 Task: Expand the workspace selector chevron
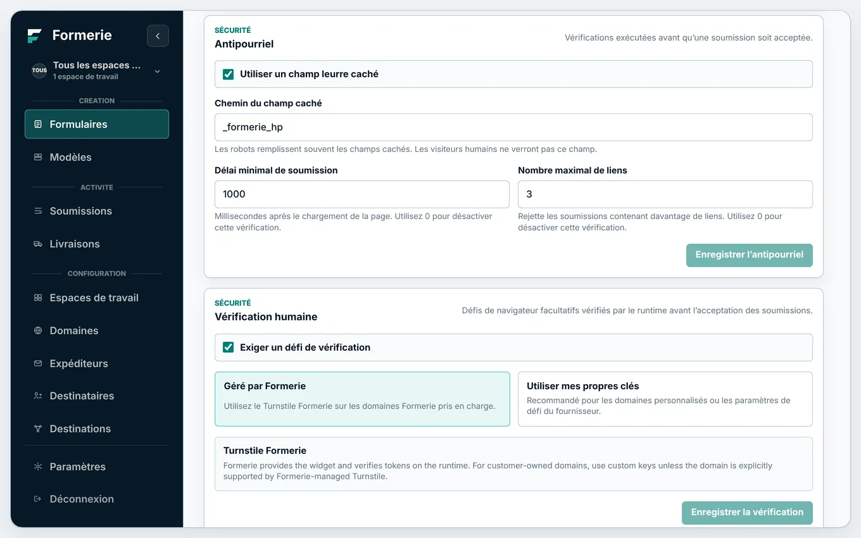coord(158,71)
